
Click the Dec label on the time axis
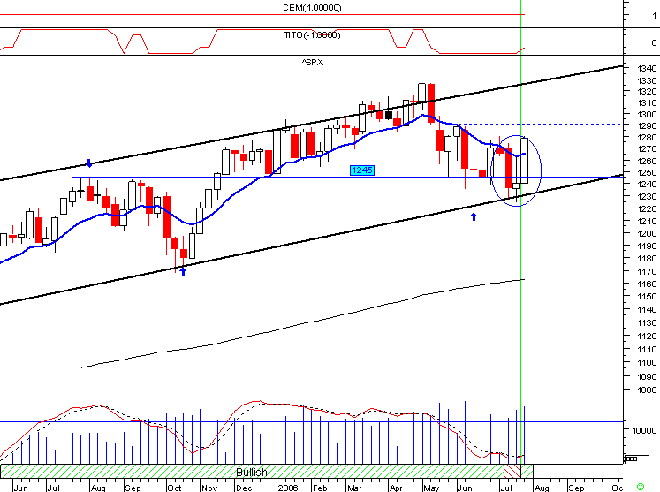click(244, 488)
